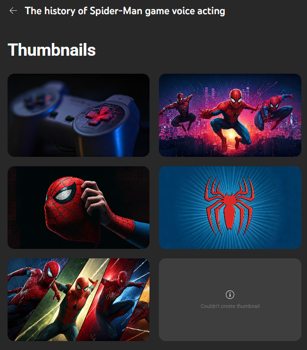Select the diagonal-striped Spider-Man collage thumbnail
The image size is (307, 350).
coord(78,299)
